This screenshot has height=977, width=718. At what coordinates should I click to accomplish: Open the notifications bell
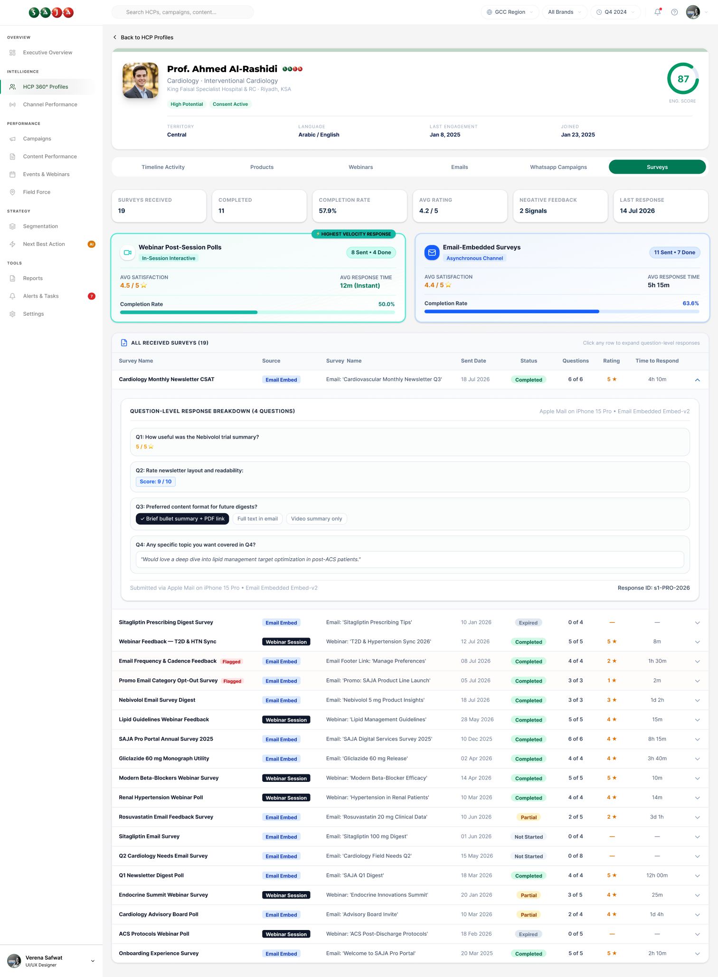pos(658,12)
